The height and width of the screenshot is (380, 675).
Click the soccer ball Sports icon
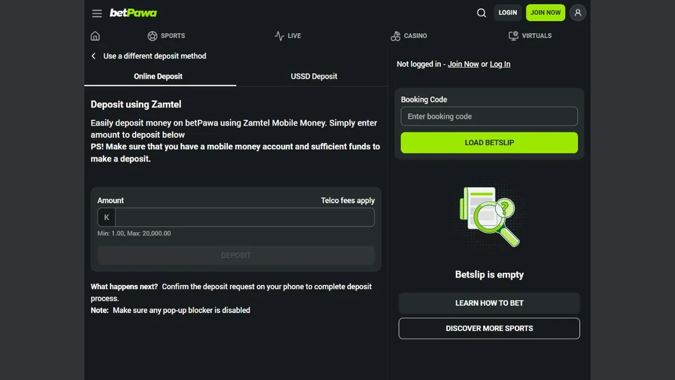pyautogui.click(x=152, y=36)
